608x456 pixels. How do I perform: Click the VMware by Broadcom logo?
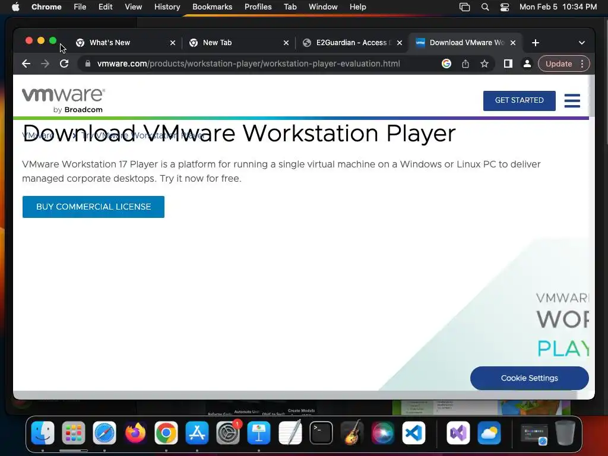63,100
